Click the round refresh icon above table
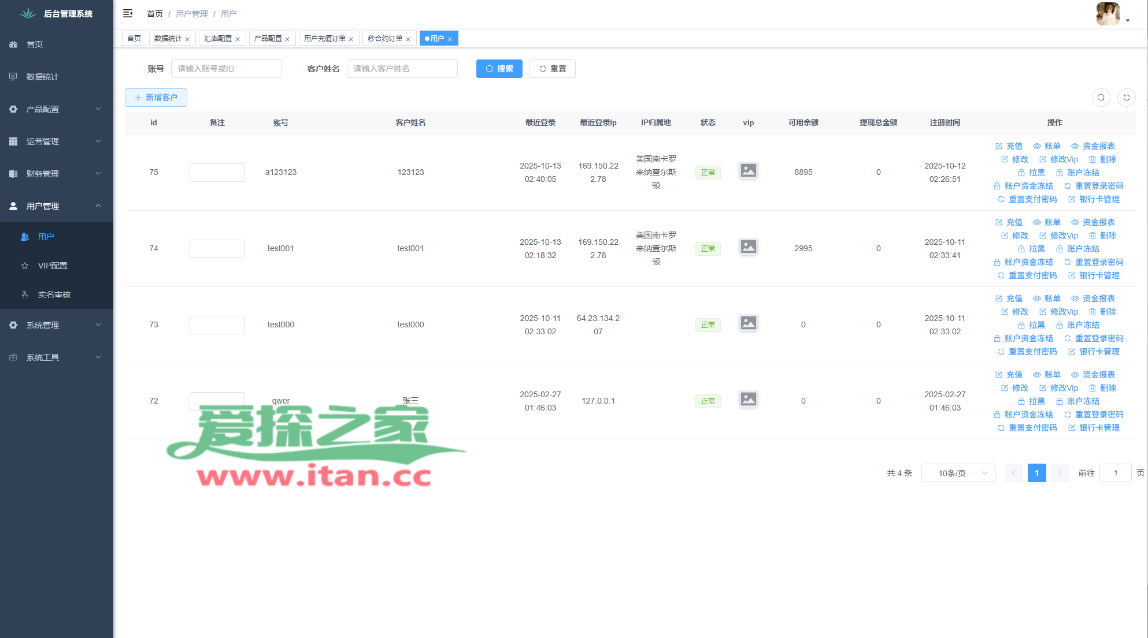 click(1126, 98)
